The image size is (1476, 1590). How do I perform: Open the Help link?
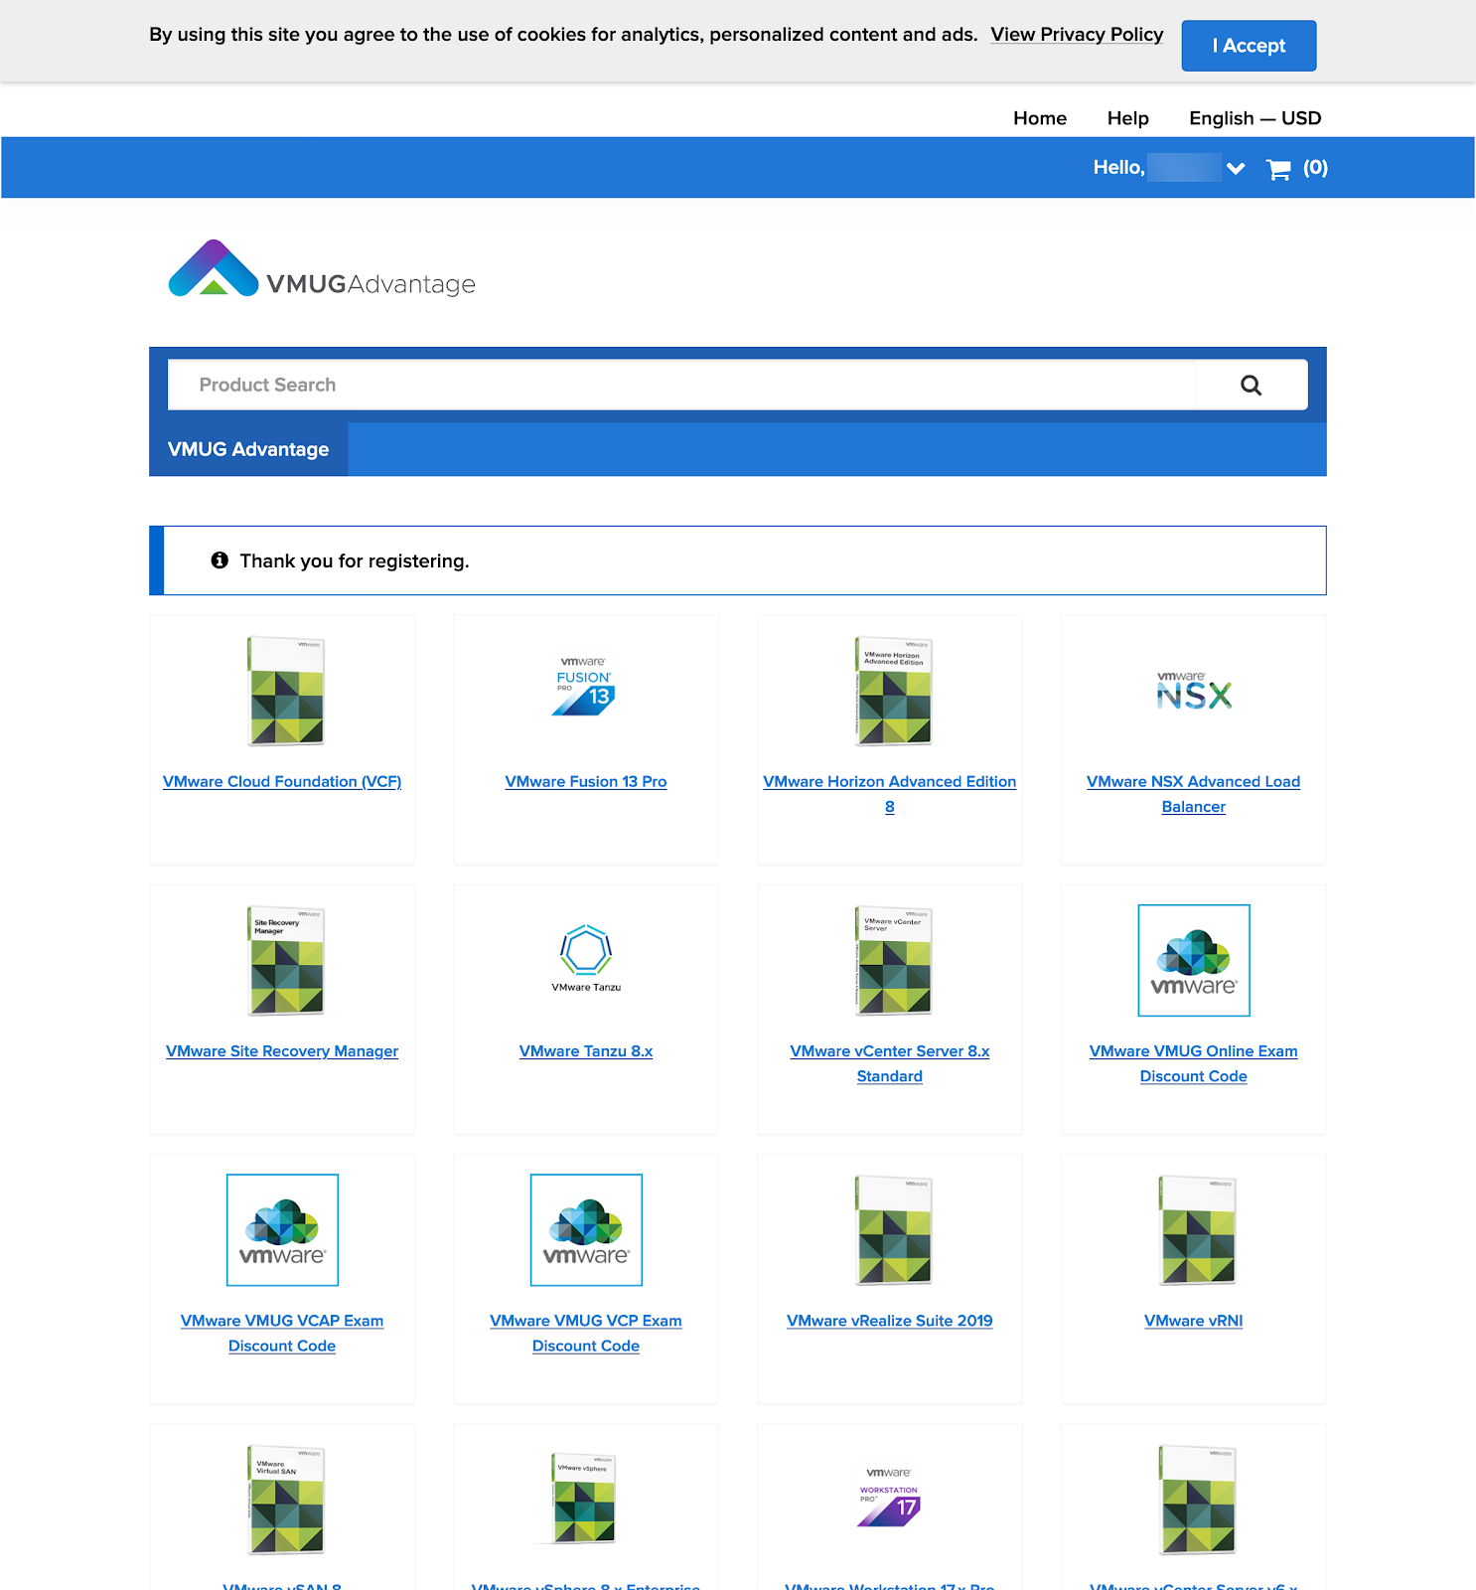1127,118
